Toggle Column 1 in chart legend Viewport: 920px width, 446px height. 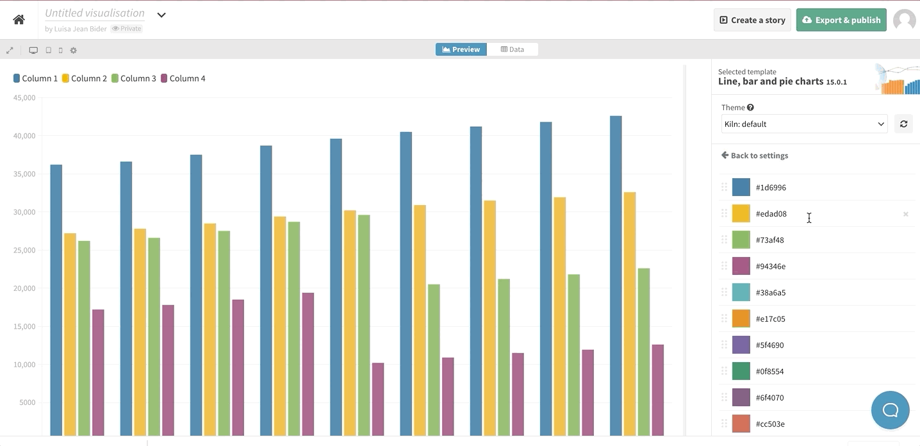pos(36,78)
